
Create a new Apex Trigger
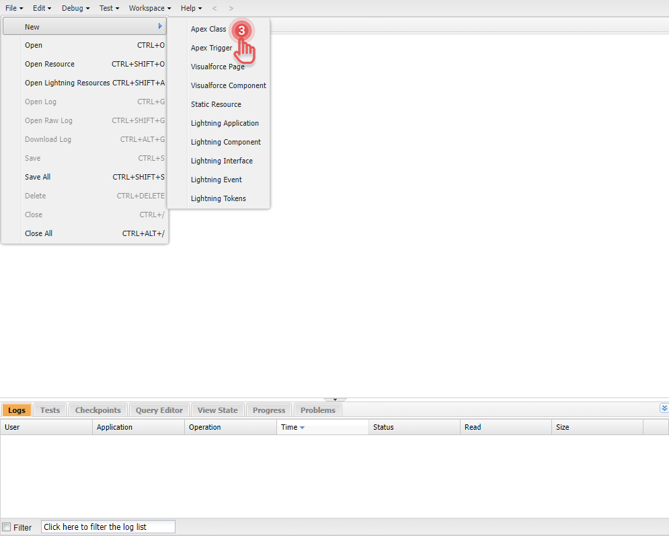tap(210, 48)
